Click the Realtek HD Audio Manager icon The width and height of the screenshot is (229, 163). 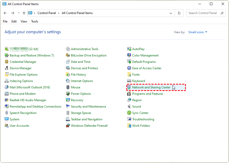pos(7,100)
